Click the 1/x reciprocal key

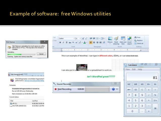[x=155, y=100]
